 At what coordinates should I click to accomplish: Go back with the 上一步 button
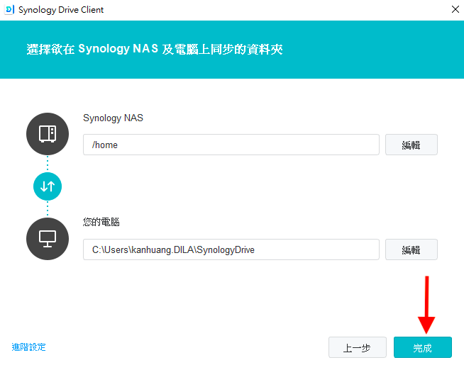click(357, 347)
